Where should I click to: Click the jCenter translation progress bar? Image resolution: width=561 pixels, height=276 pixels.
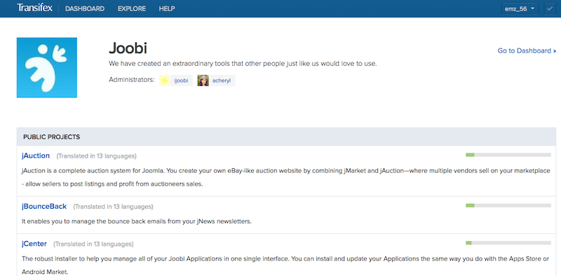coord(508,243)
